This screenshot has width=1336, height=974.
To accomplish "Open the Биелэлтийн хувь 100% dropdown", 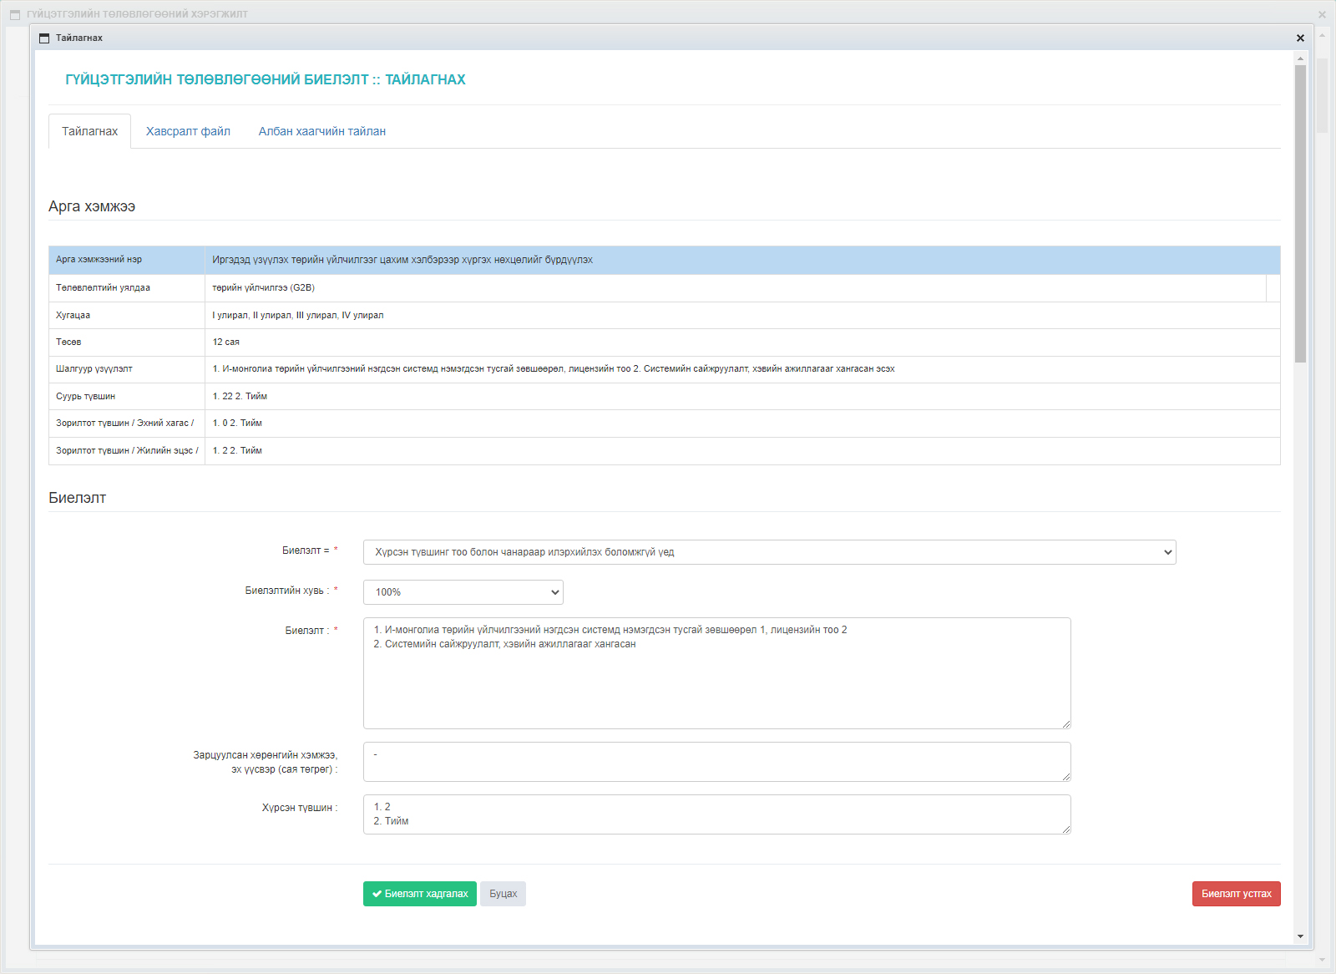I will [463, 592].
